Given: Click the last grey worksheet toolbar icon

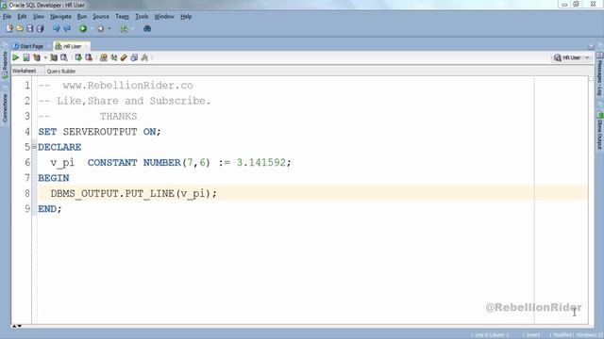Looking at the screenshot, I should (144, 57).
